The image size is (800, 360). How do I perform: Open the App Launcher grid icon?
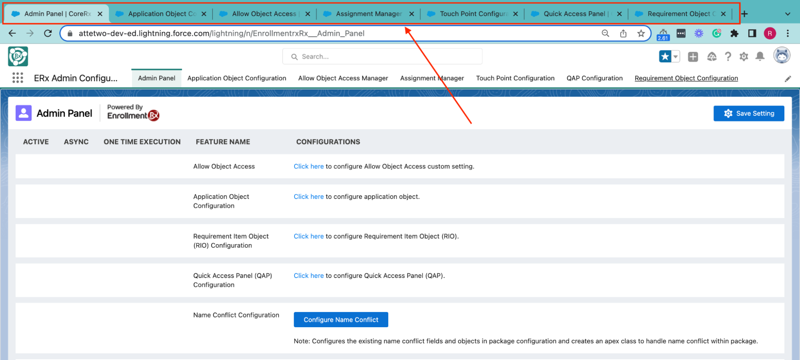tap(18, 78)
